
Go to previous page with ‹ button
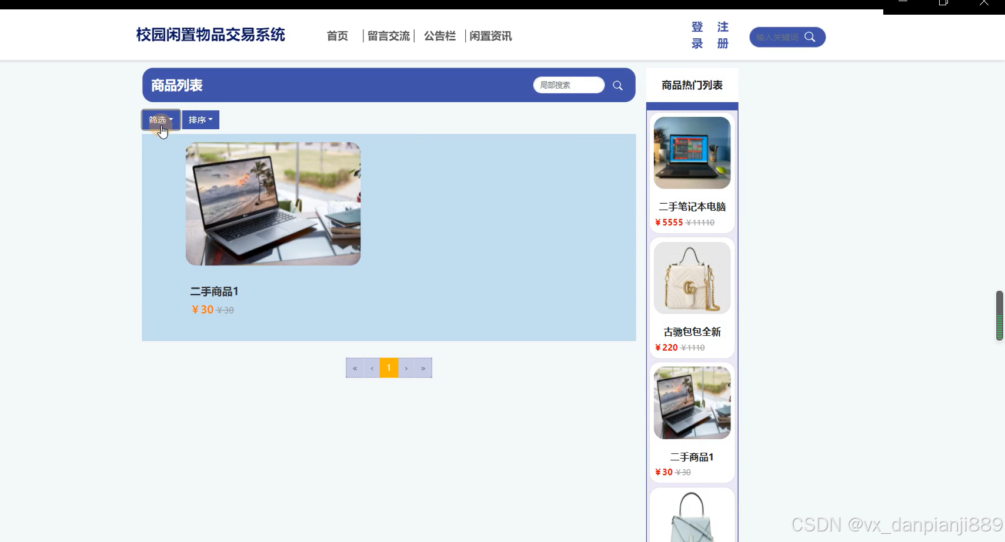pos(372,368)
